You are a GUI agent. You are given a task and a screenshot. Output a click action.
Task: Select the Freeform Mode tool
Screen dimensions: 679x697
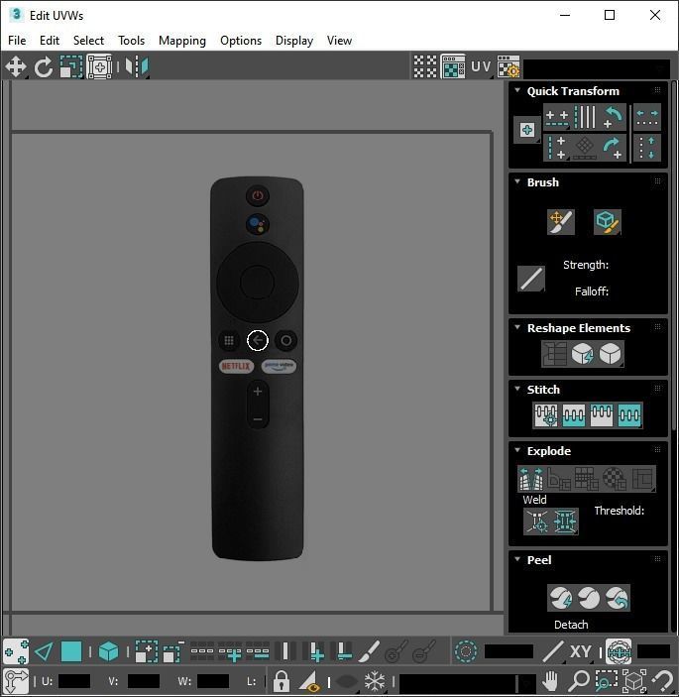pyautogui.click(x=99, y=67)
